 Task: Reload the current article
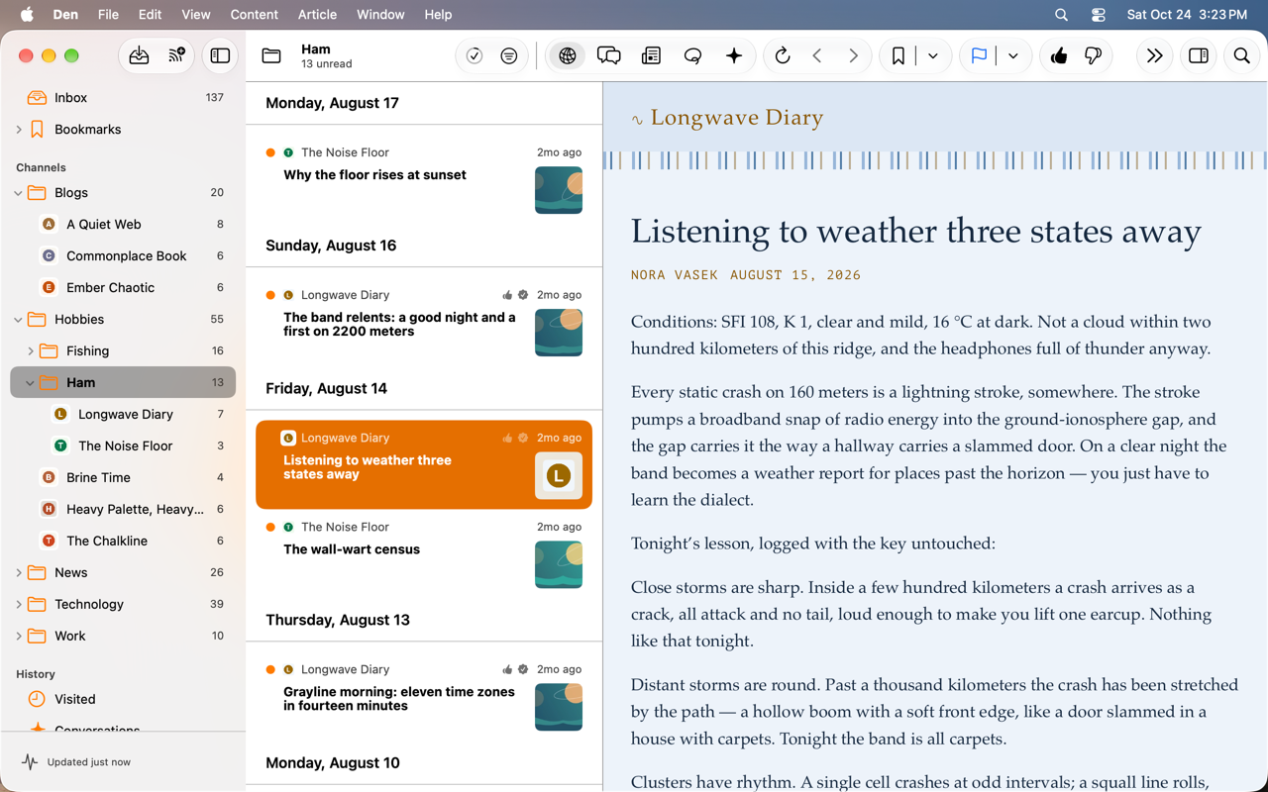(783, 56)
